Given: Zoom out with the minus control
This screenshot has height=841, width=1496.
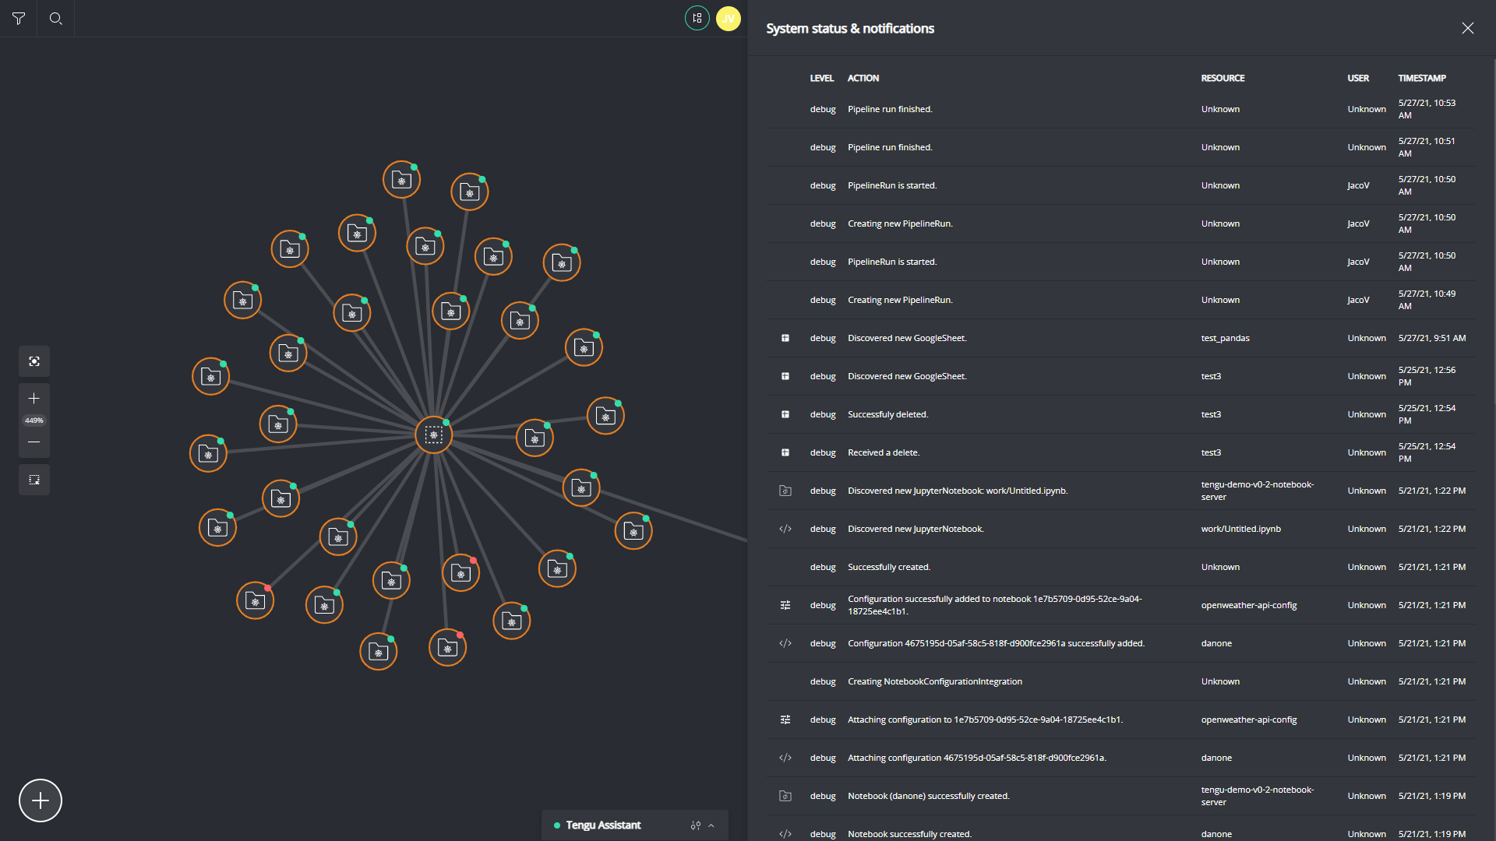Looking at the screenshot, I should point(34,442).
